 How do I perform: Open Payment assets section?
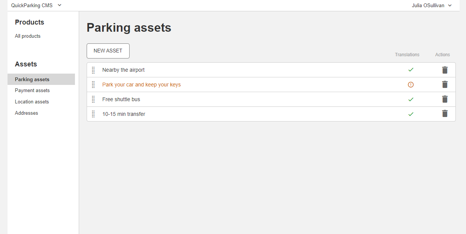coord(32,91)
